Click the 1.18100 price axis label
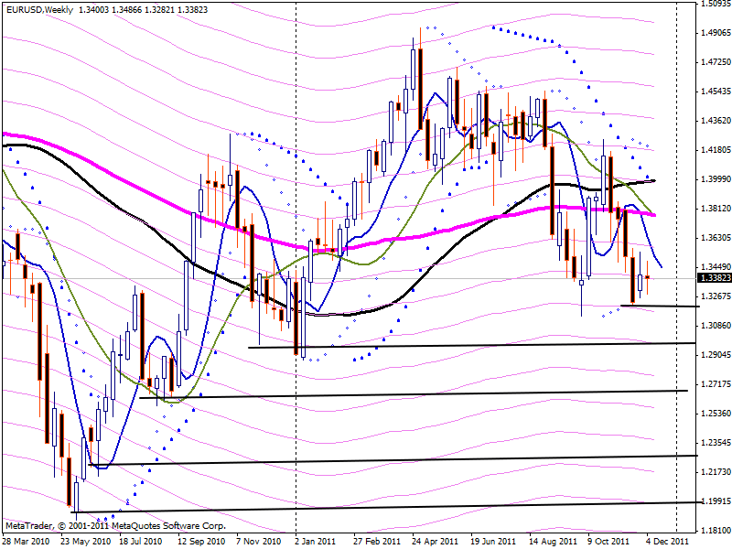This screenshot has height=549, width=732. tap(716, 531)
